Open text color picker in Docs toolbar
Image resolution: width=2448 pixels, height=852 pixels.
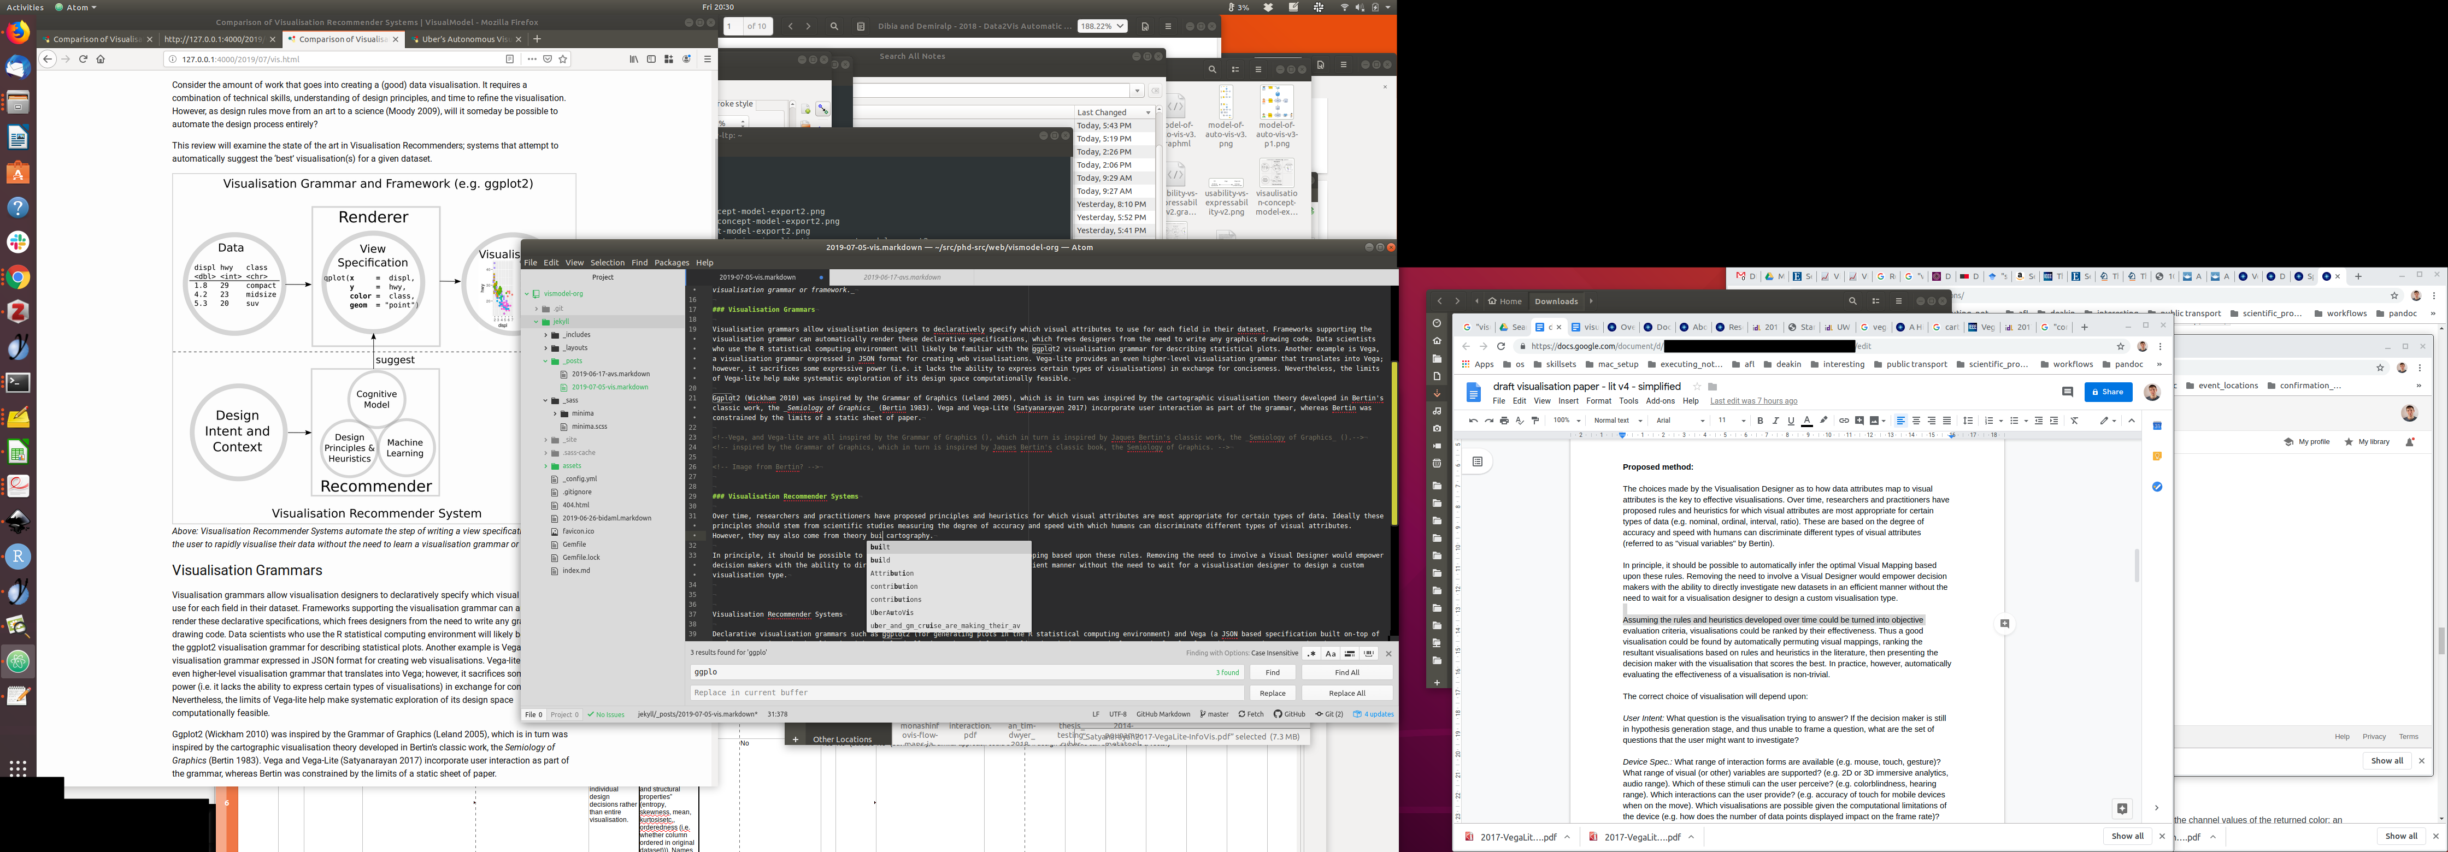pos(1806,421)
